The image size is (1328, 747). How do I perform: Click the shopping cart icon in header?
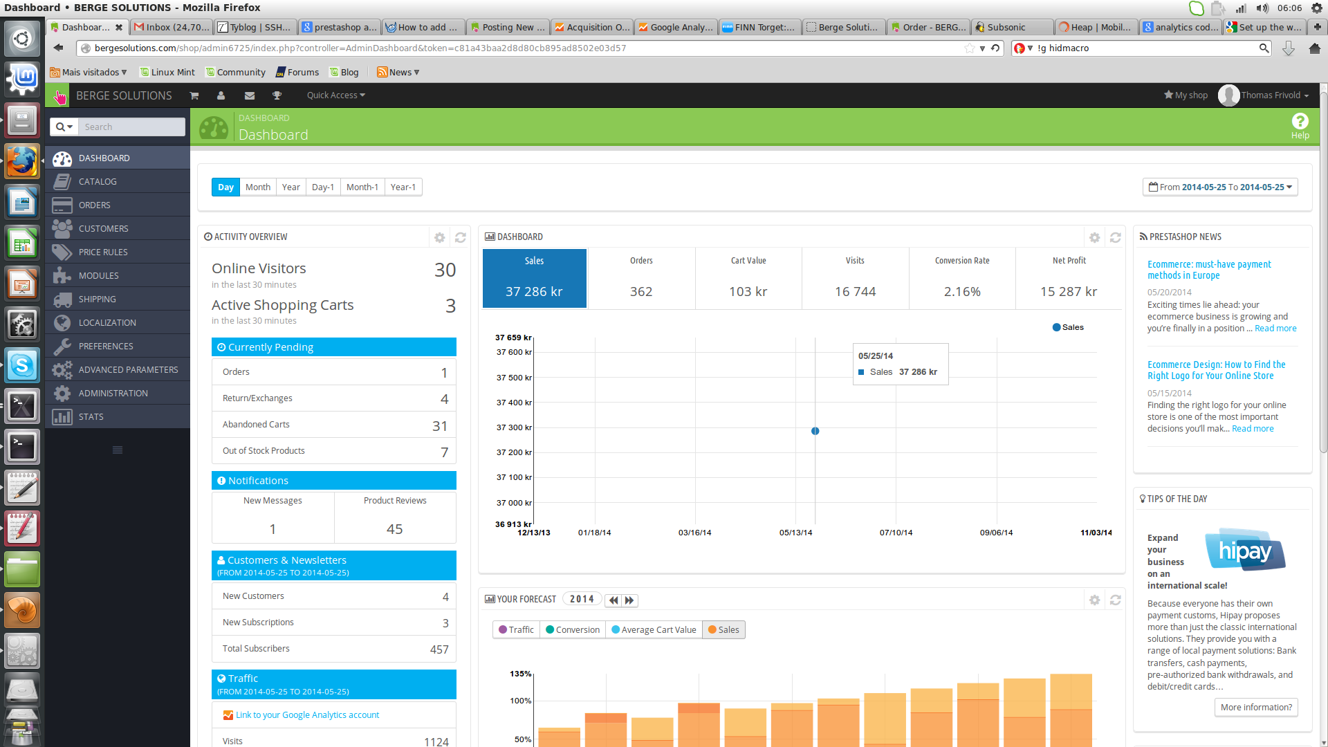194,95
